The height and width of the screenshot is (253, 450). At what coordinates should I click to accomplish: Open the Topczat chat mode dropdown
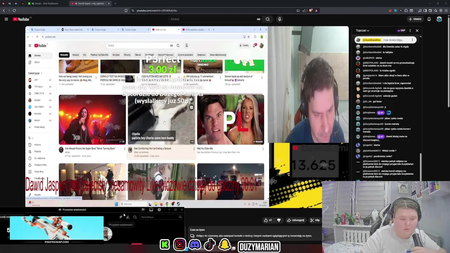coord(362,31)
